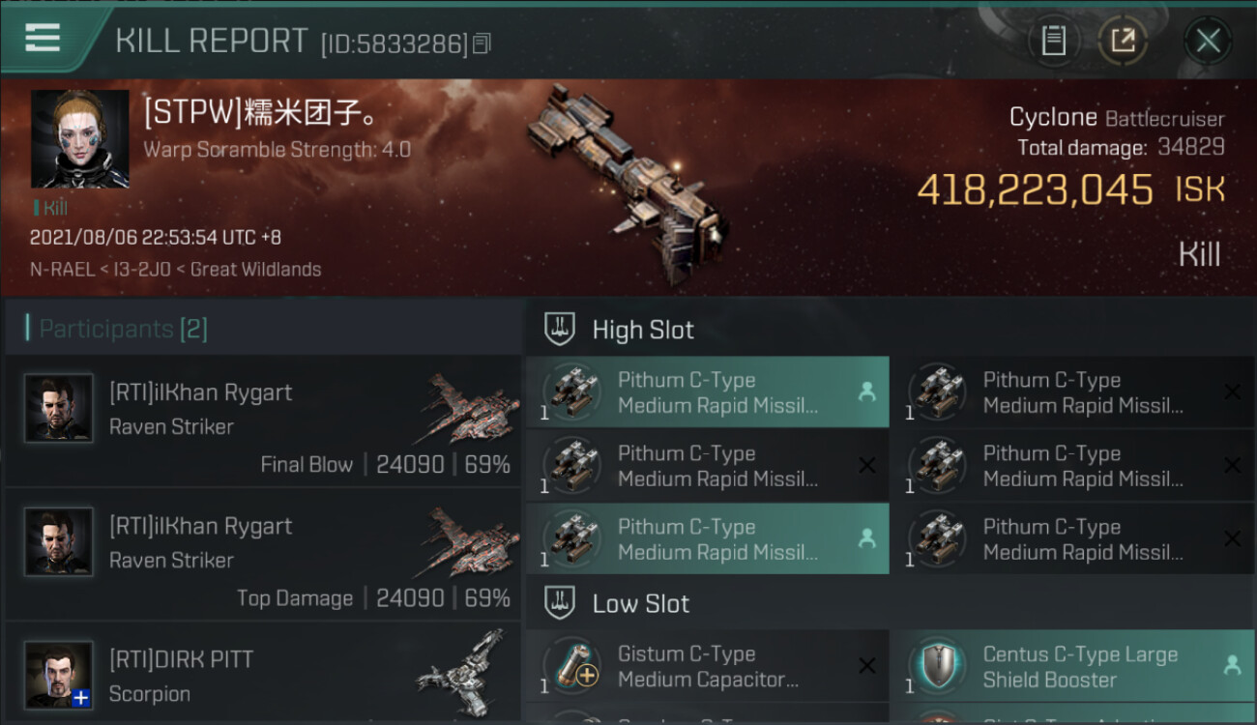Click the Gistum Capacitor module icon
The width and height of the screenshot is (1257, 725).
[x=571, y=666]
